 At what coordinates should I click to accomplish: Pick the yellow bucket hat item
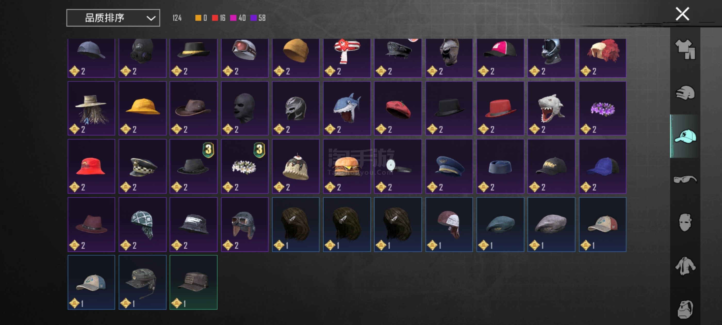(x=142, y=108)
